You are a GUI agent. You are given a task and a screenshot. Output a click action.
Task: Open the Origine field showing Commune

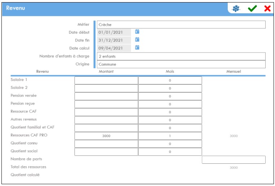pyautogui.click(x=181, y=64)
